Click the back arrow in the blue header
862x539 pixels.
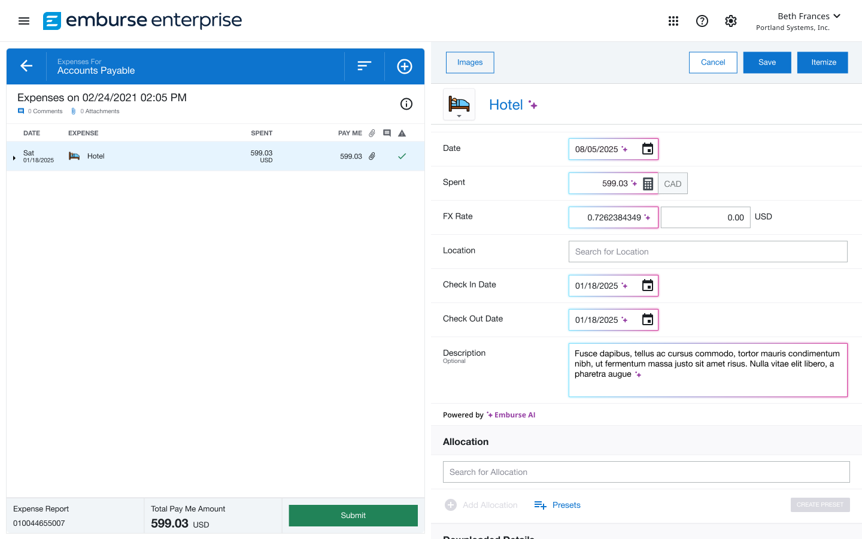coord(26,66)
